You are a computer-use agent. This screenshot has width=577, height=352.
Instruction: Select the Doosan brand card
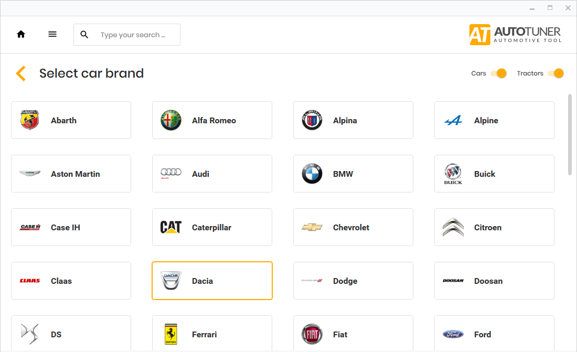[494, 281]
